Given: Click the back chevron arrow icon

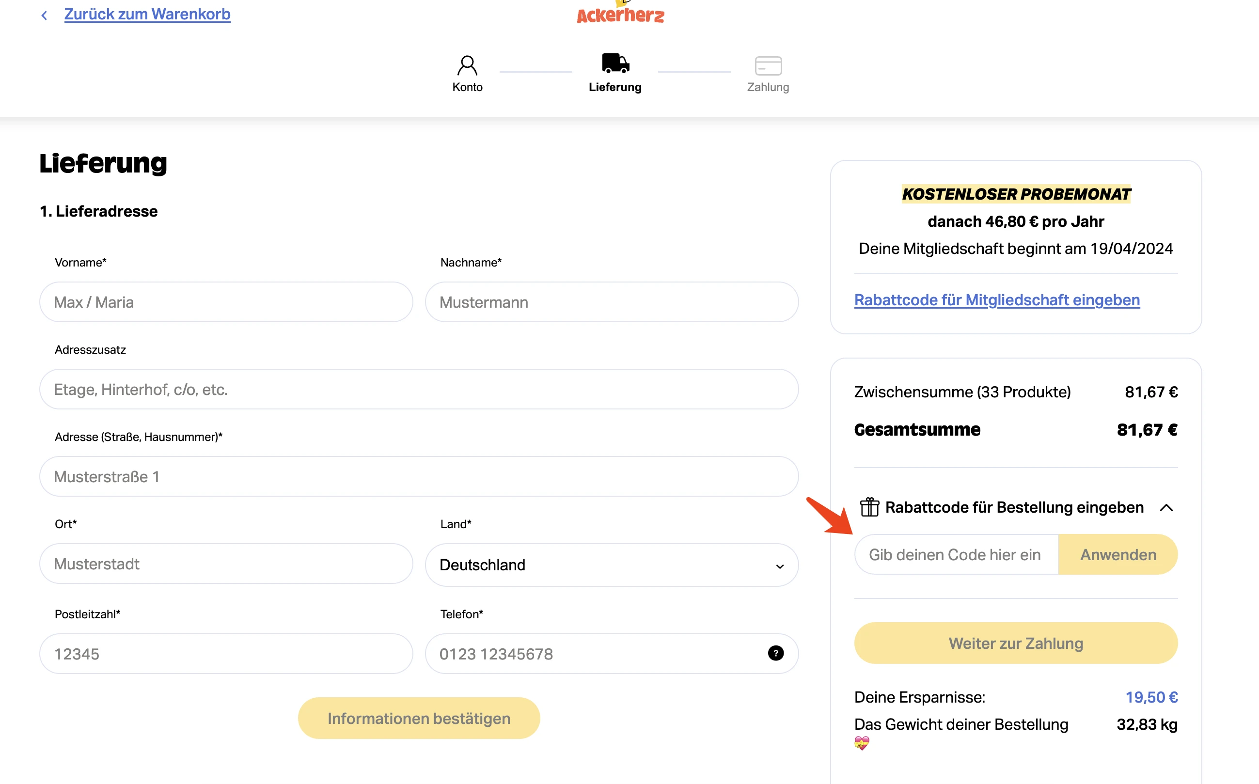Looking at the screenshot, I should 45,16.
